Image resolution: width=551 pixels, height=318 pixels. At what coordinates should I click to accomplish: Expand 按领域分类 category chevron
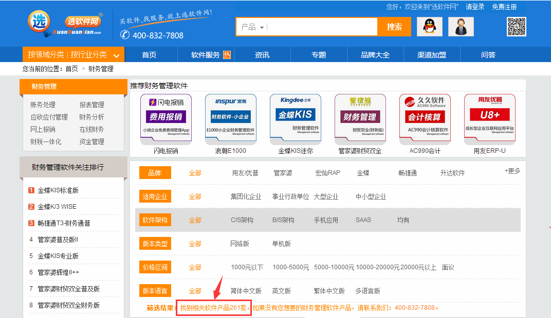point(116,55)
